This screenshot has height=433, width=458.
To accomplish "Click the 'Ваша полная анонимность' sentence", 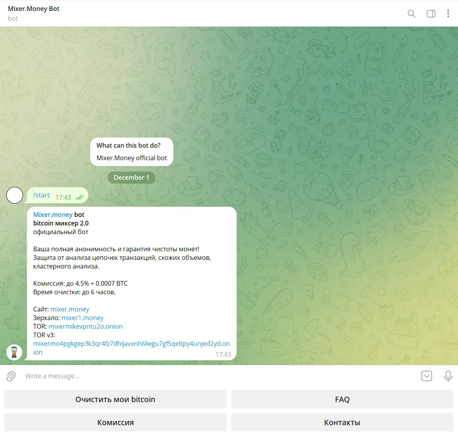I will pos(116,249).
